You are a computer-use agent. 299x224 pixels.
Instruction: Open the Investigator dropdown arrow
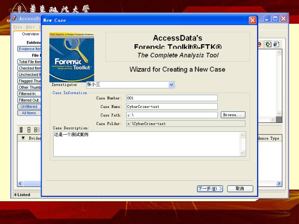pos(171,85)
